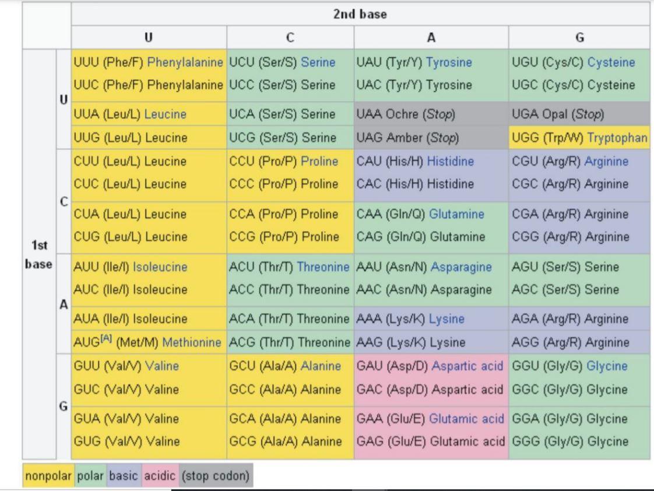
Task: Follow the Tryptophan link beside UGG
Action: (x=617, y=138)
